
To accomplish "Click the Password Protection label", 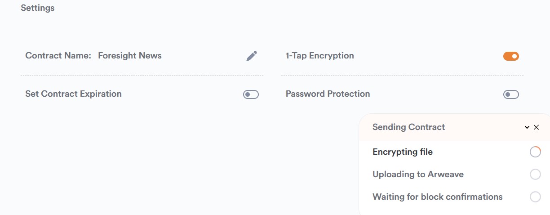I will [328, 94].
